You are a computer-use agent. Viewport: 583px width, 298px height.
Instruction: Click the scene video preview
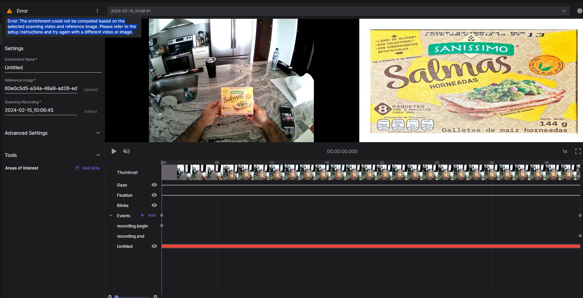231,80
